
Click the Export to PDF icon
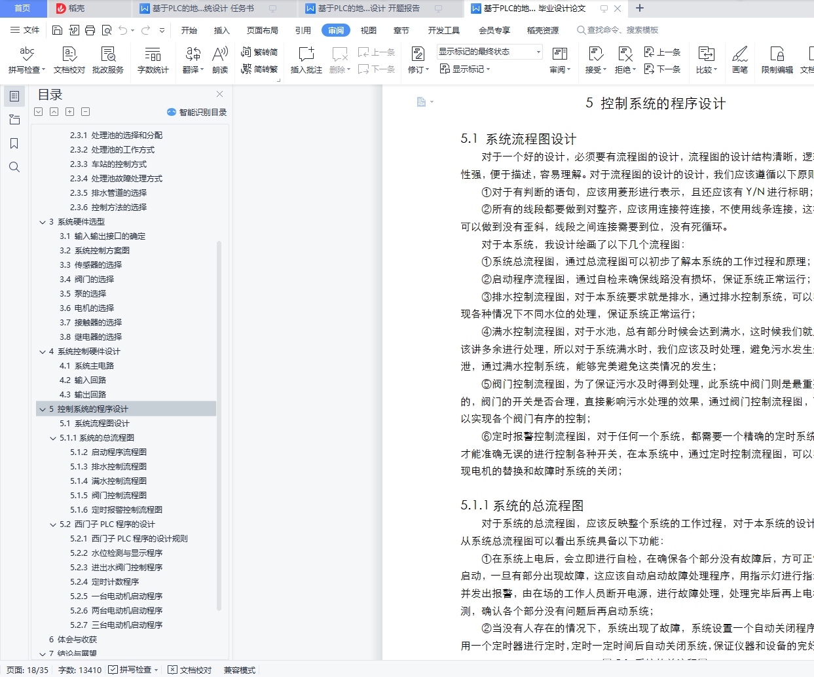coord(73,30)
